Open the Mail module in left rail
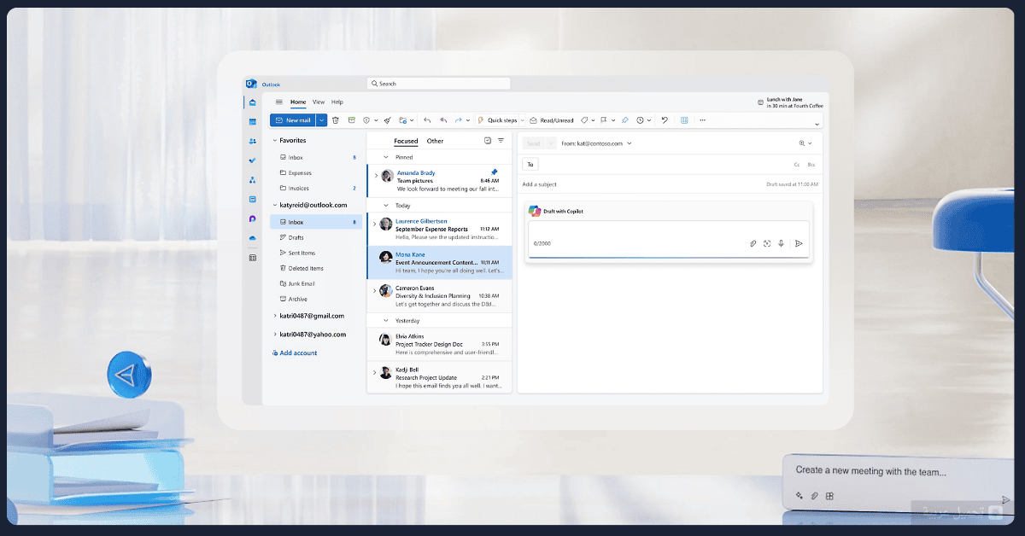Image resolution: width=1025 pixels, height=536 pixels. (x=252, y=102)
